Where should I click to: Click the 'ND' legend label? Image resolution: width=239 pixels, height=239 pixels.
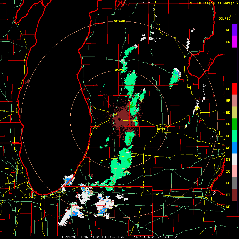[228, 207]
